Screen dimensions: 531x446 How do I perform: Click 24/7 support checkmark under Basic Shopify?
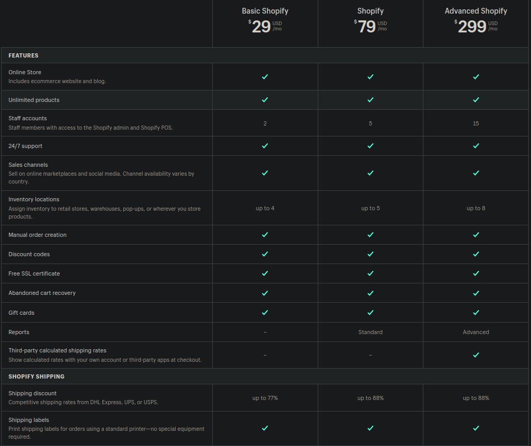[265, 146]
